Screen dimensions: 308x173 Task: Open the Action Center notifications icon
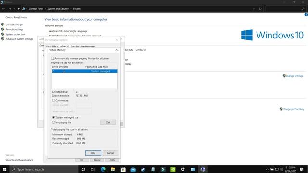(x=302, y=169)
